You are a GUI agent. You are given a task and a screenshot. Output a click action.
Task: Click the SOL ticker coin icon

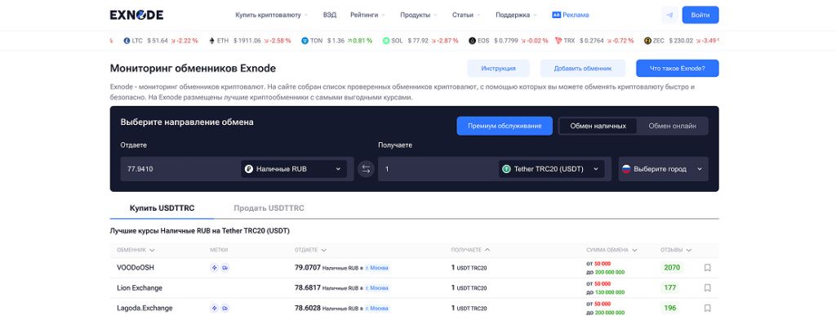386,41
